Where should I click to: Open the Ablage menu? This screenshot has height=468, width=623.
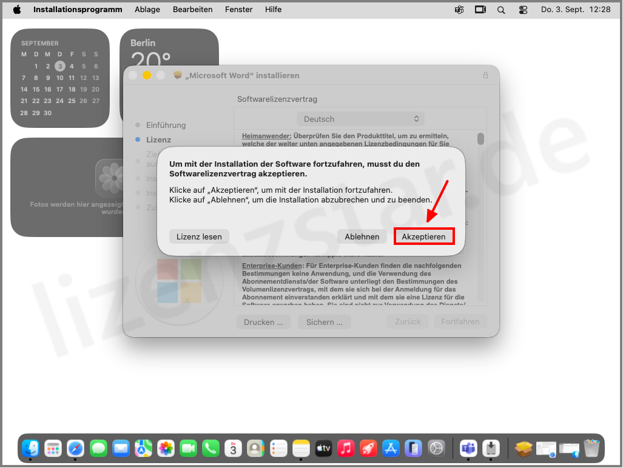point(147,10)
